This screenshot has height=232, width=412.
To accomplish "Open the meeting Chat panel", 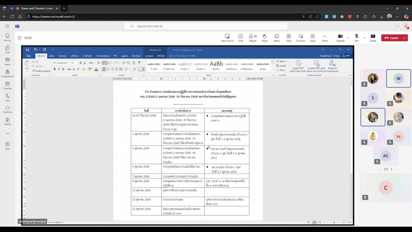I will pos(241,38).
